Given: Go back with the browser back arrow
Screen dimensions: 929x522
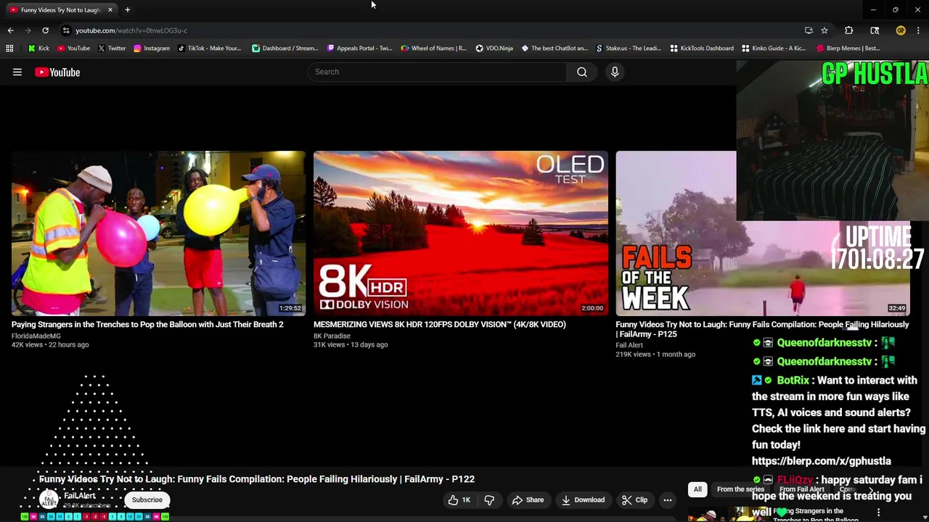Looking at the screenshot, I should coord(10,30).
